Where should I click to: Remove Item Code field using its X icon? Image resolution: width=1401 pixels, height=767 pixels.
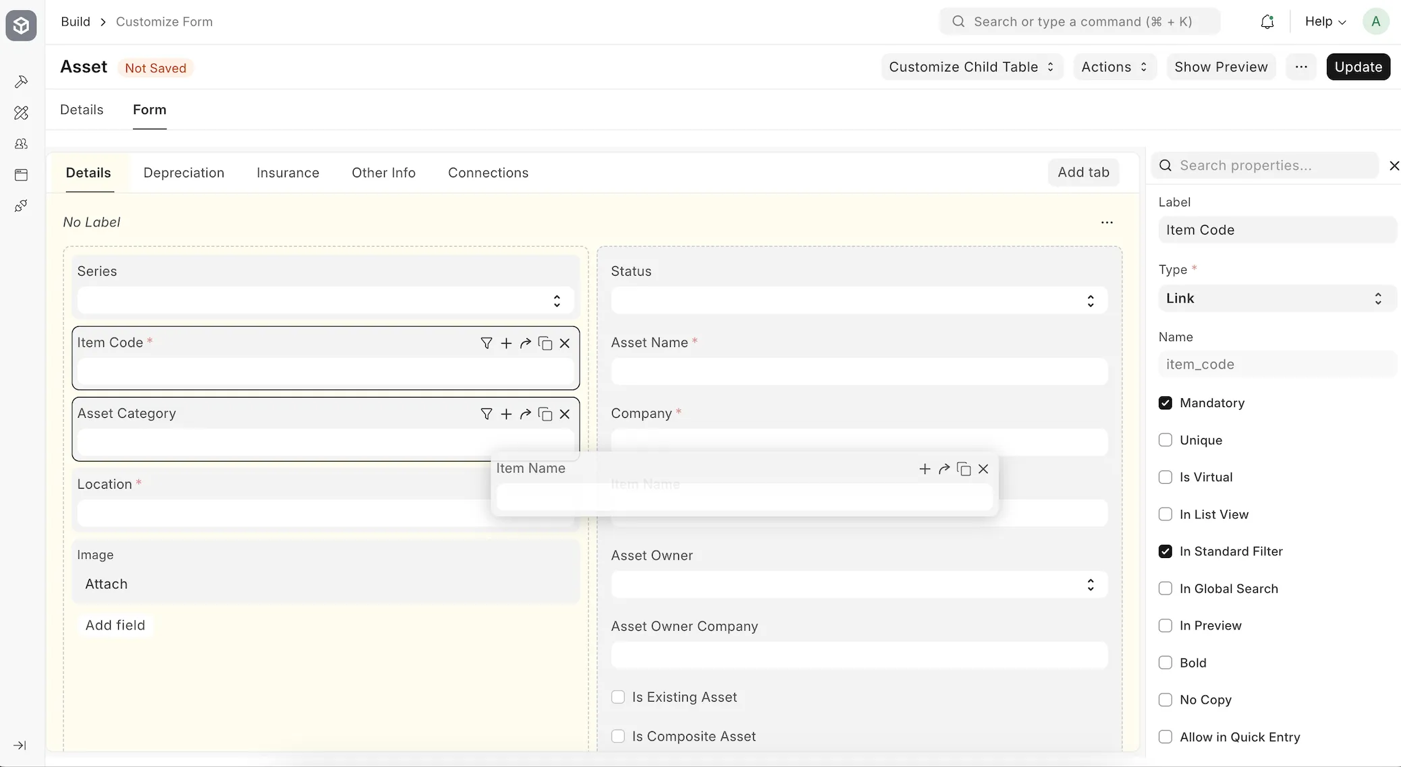(x=565, y=344)
